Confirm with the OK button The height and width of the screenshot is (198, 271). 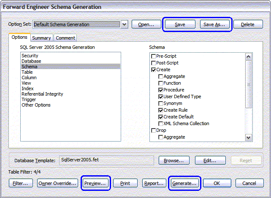coord(217,183)
